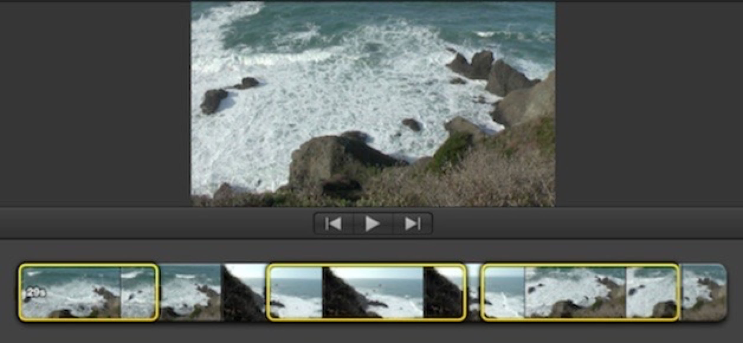Click the left yellow edge of first selection

pyautogui.click(x=20, y=292)
